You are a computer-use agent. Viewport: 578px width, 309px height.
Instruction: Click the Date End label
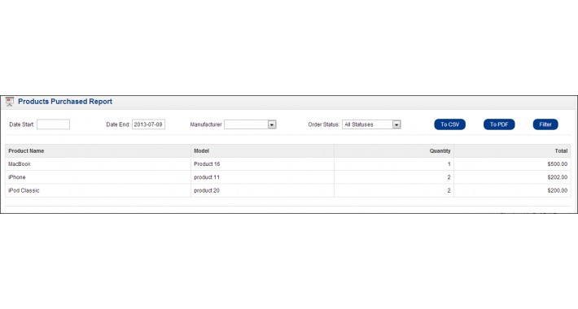[118, 124]
